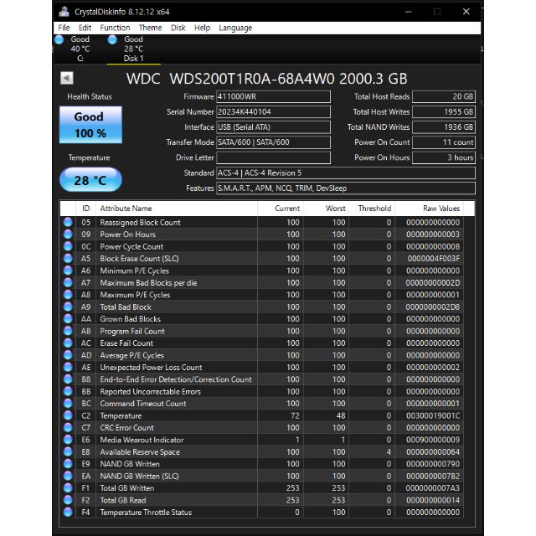Click the status icon for Maximum P/E Cycles

click(68, 295)
